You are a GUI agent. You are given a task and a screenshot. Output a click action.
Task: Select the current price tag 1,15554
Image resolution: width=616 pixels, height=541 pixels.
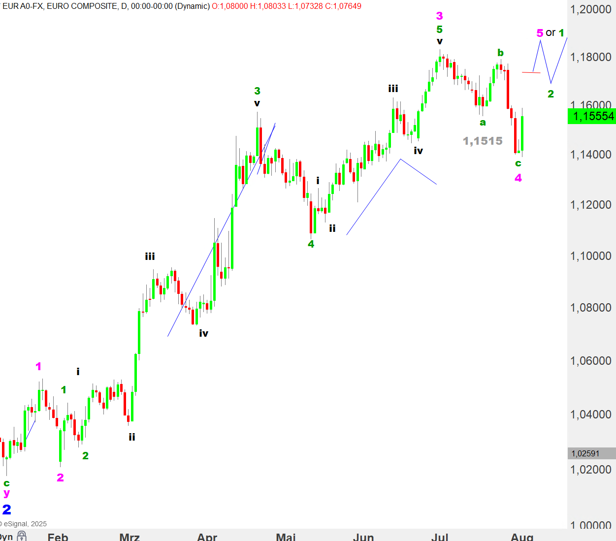click(x=591, y=116)
